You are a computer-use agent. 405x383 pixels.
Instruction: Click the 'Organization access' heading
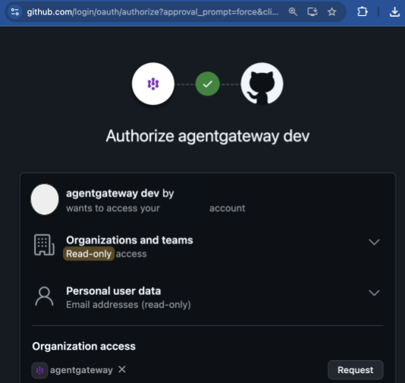[x=83, y=347]
